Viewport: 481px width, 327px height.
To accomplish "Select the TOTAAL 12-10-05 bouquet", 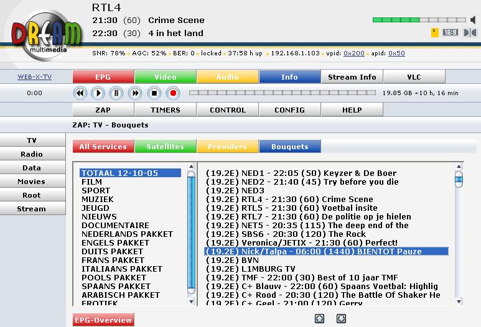I will tap(130, 173).
